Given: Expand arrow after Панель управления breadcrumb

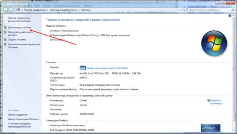Looking at the screenshot, I should click(48, 10).
